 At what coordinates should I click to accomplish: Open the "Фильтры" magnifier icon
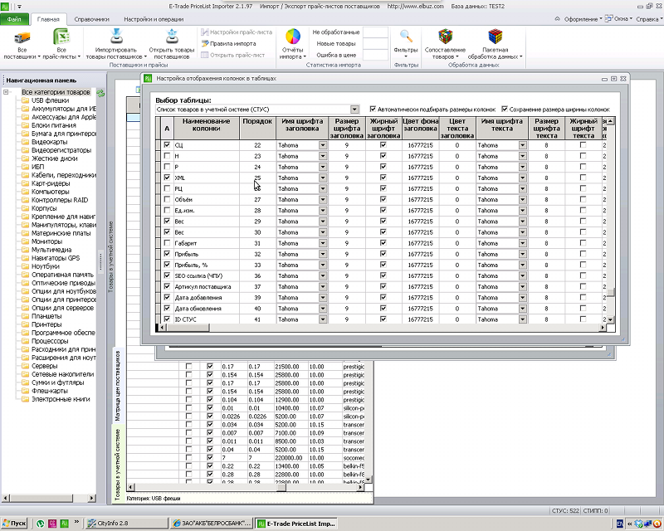point(406,37)
